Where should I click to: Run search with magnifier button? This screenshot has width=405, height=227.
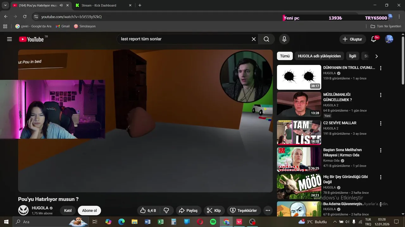click(x=266, y=39)
